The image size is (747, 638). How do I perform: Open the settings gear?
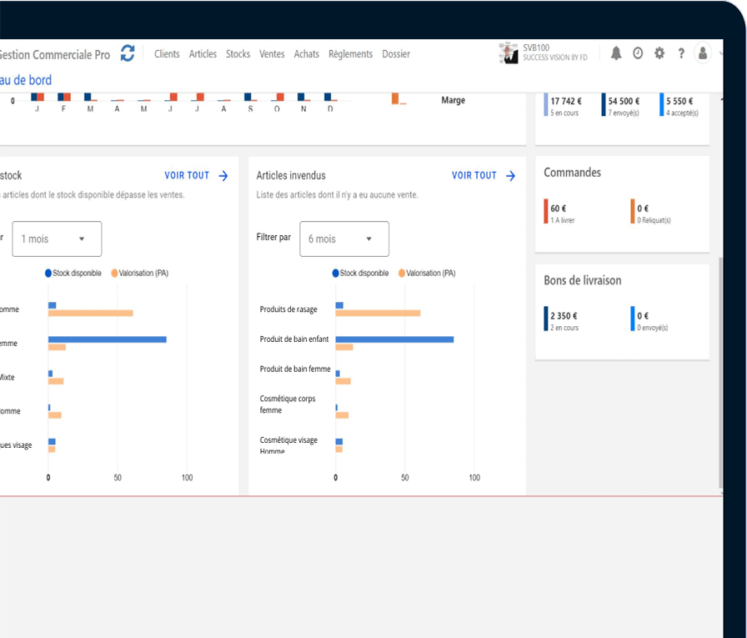(659, 53)
